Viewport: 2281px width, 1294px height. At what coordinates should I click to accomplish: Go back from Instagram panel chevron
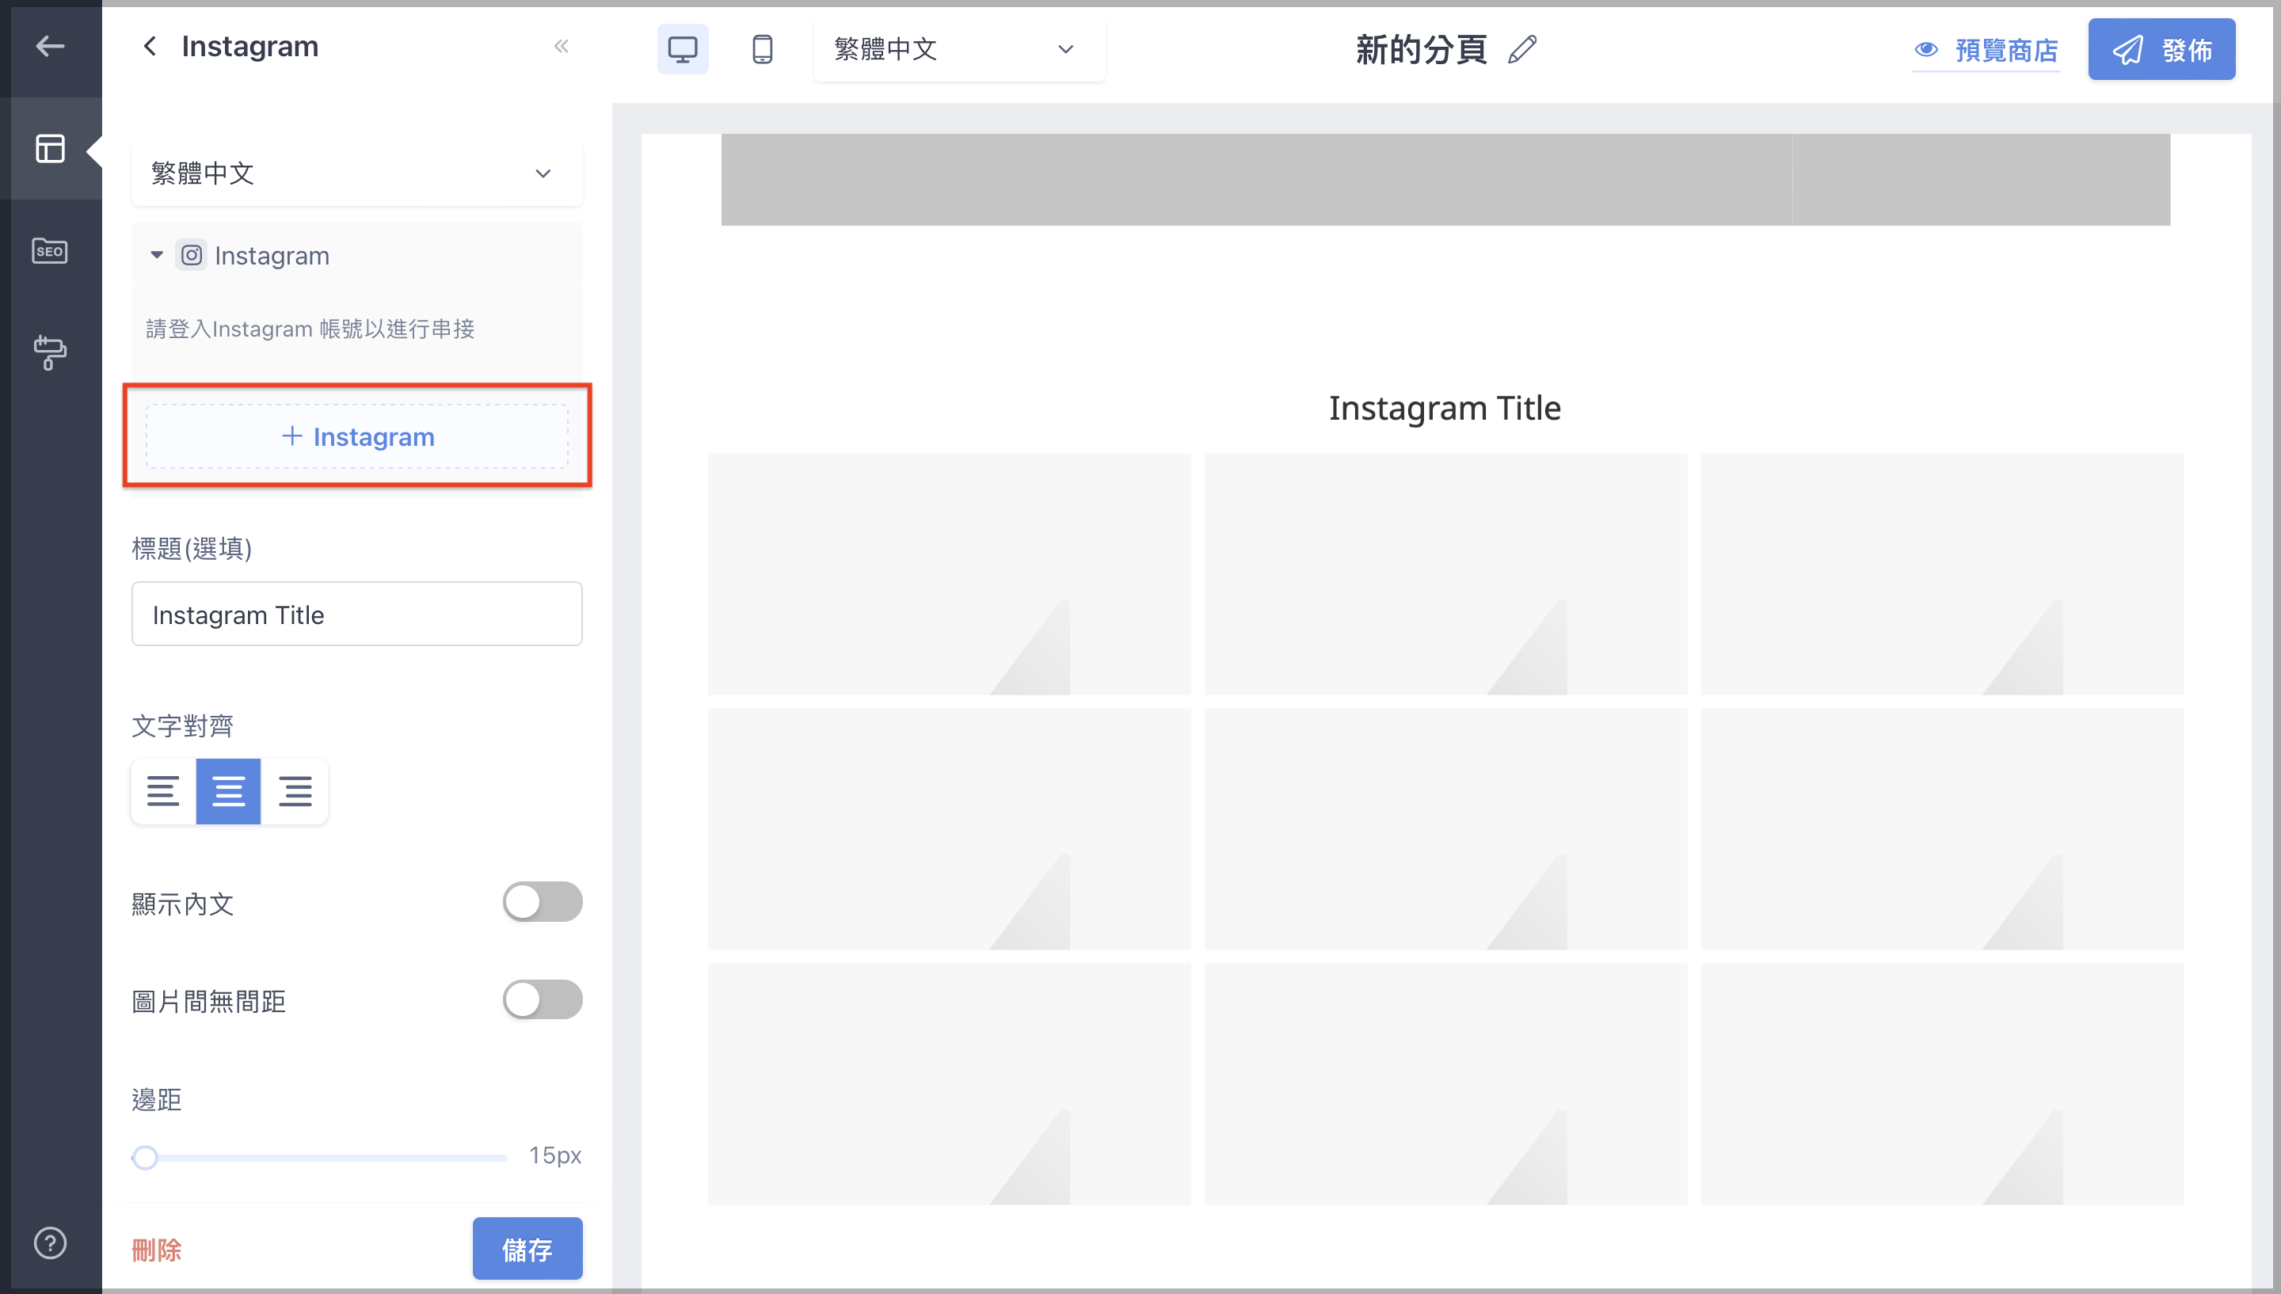pyautogui.click(x=149, y=46)
